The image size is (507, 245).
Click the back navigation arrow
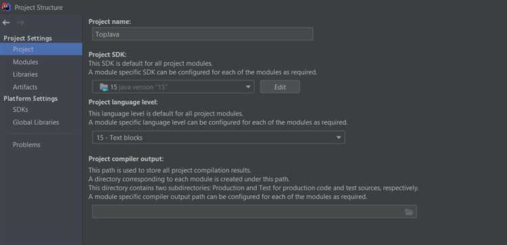(6, 22)
